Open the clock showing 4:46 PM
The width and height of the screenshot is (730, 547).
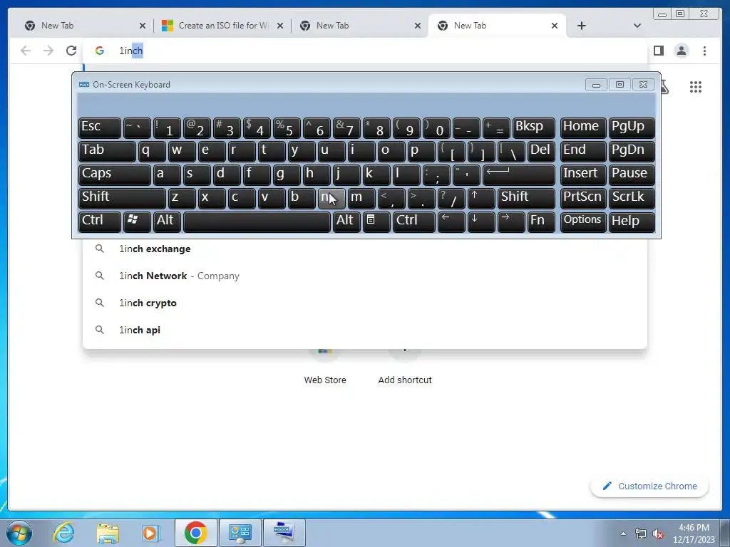point(693,533)
